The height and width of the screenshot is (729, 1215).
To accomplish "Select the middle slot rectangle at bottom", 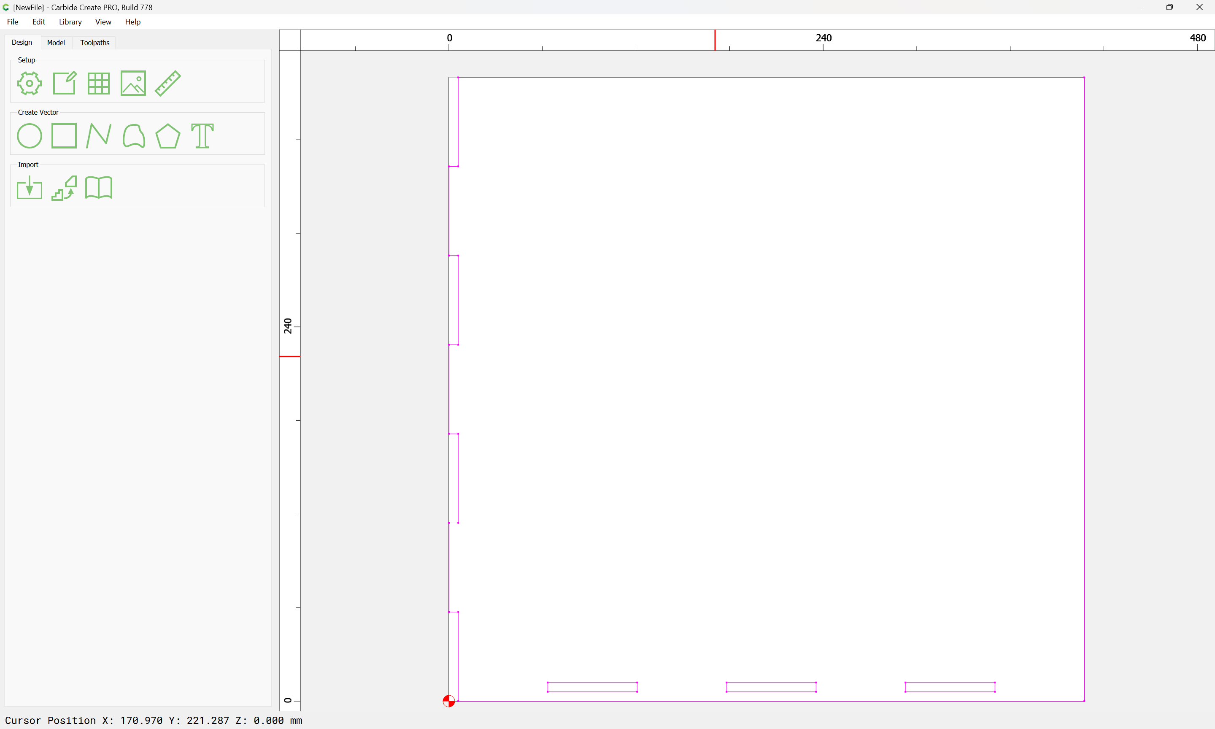I will point(771,687).
